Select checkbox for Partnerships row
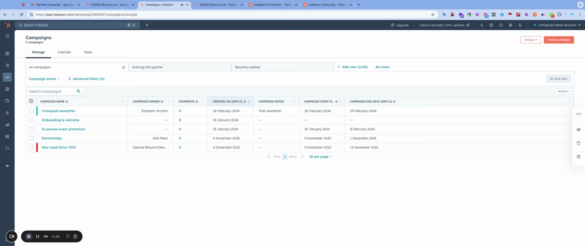This screenshot has height=246, width=585. (x=31, y=138)
